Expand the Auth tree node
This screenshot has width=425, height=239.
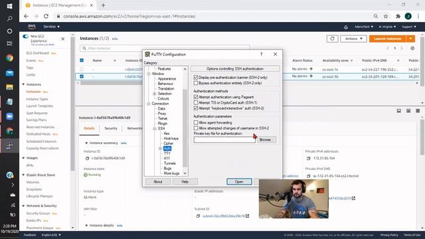[161, 149]
